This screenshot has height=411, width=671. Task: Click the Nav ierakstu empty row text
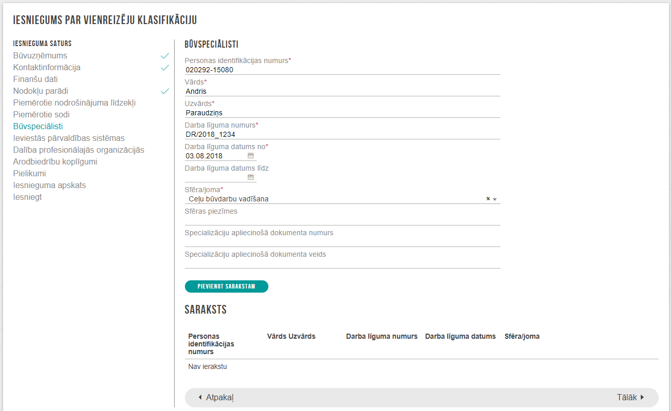point(207,366)
